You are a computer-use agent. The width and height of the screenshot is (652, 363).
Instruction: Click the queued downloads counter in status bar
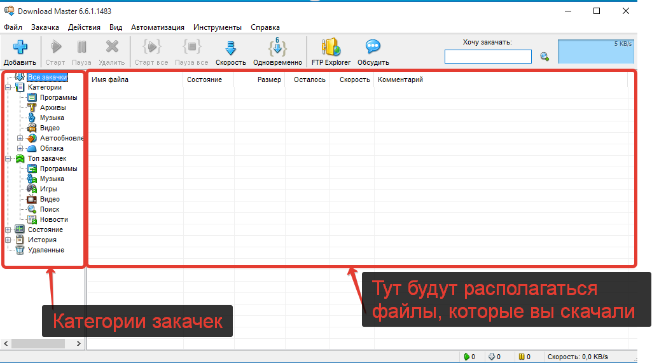tap(494, 357)
